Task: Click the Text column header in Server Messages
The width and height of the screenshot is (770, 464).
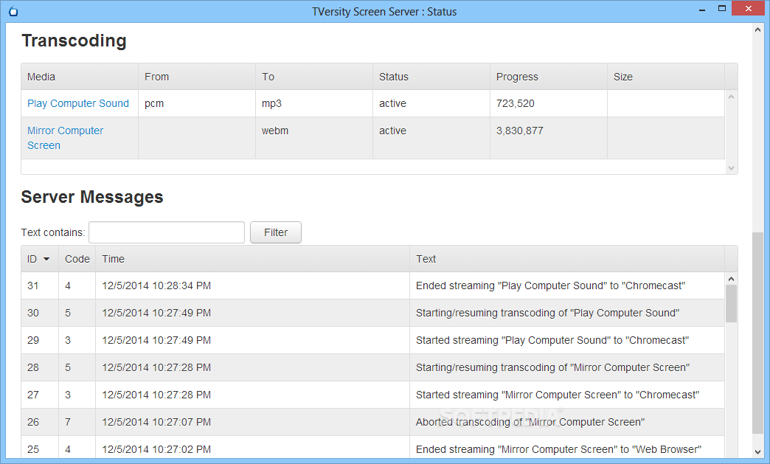Action: click(567, 259)
